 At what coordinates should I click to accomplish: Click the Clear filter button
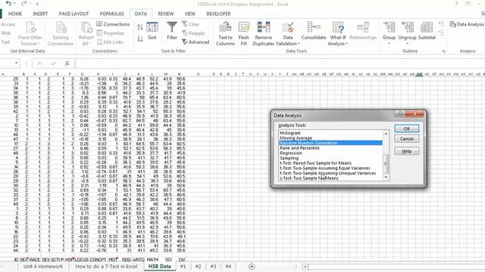point(191,24)
